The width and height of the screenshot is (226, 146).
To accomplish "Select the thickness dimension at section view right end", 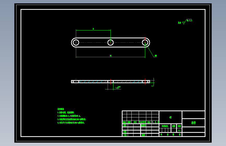I will (153, 82).
